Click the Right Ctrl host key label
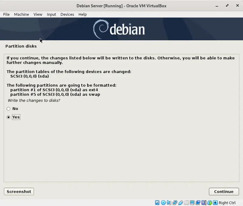 (227, 203)
